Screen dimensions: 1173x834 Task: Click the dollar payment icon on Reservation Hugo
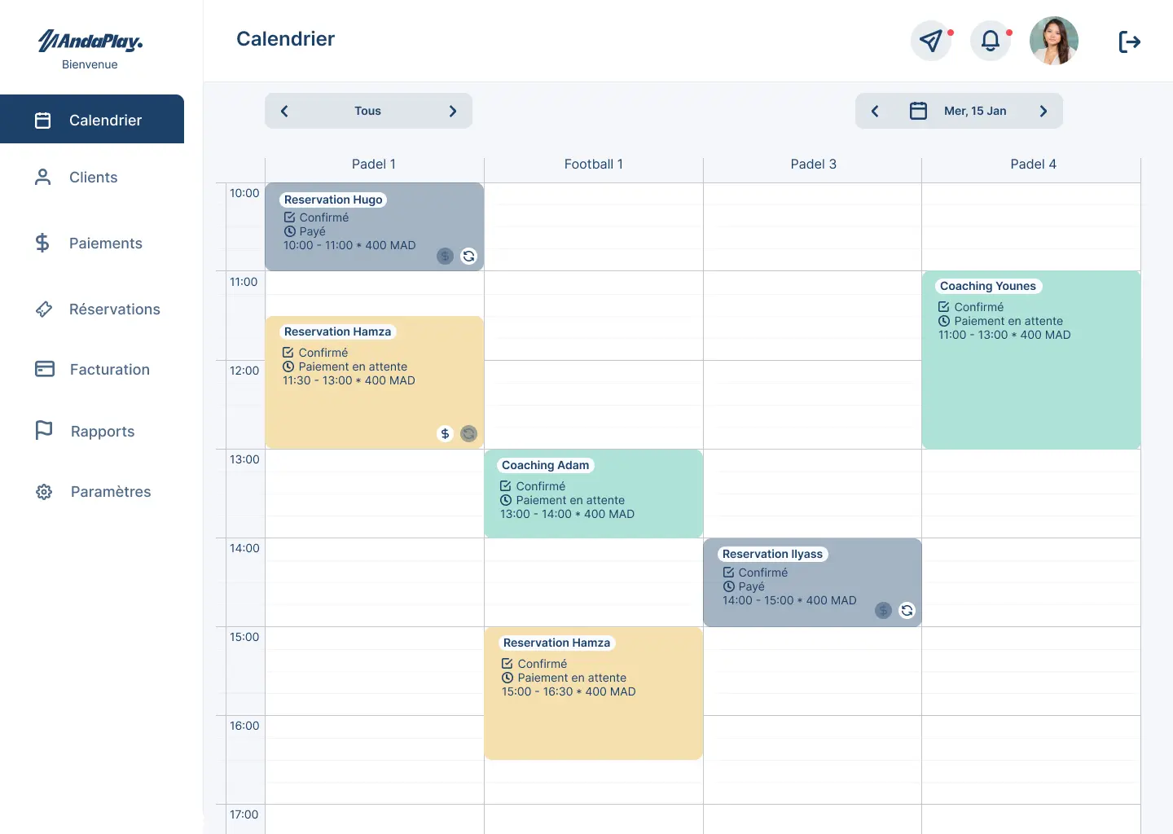pyautogui.click(x=445, y=256)
